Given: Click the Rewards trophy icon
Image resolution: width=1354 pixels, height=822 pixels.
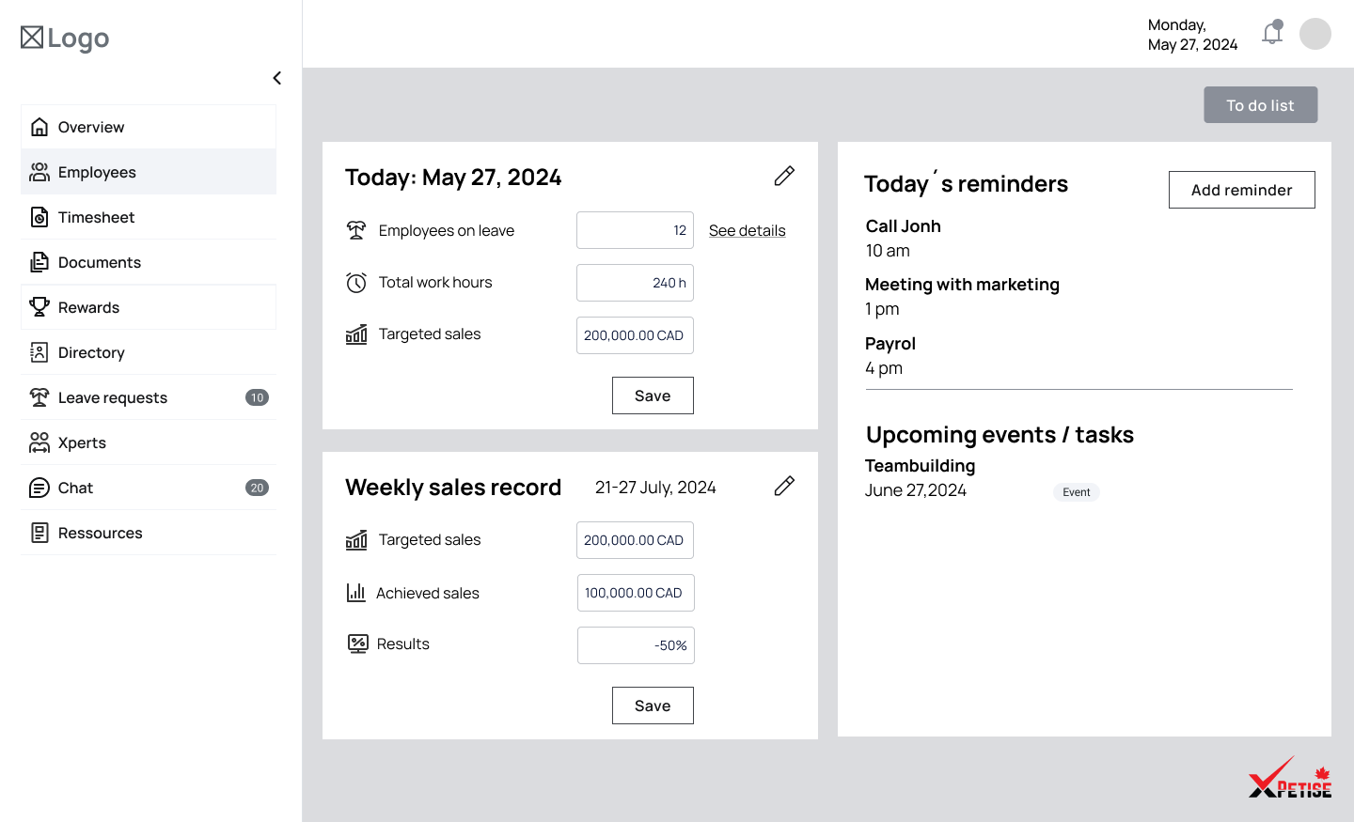Looking at the screenshot, I should [x=39, y=307].
